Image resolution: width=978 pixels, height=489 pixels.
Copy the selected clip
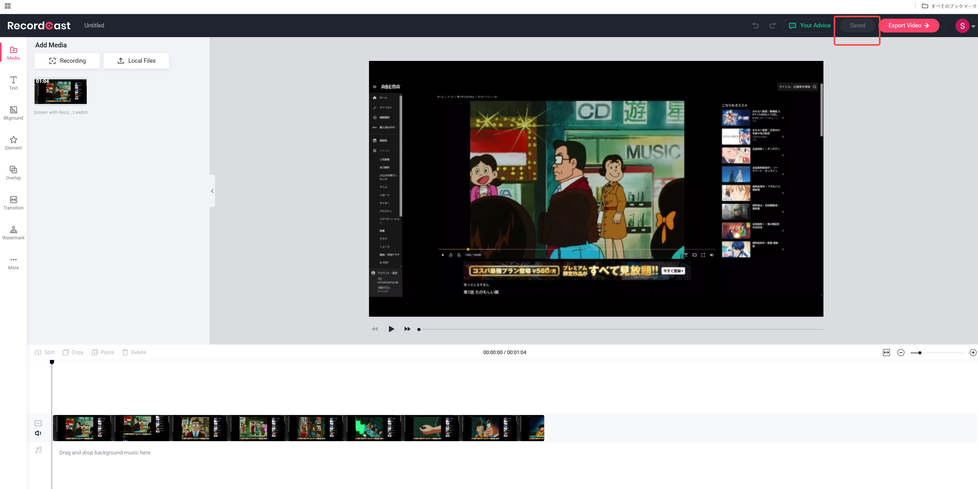coord(73,352)
